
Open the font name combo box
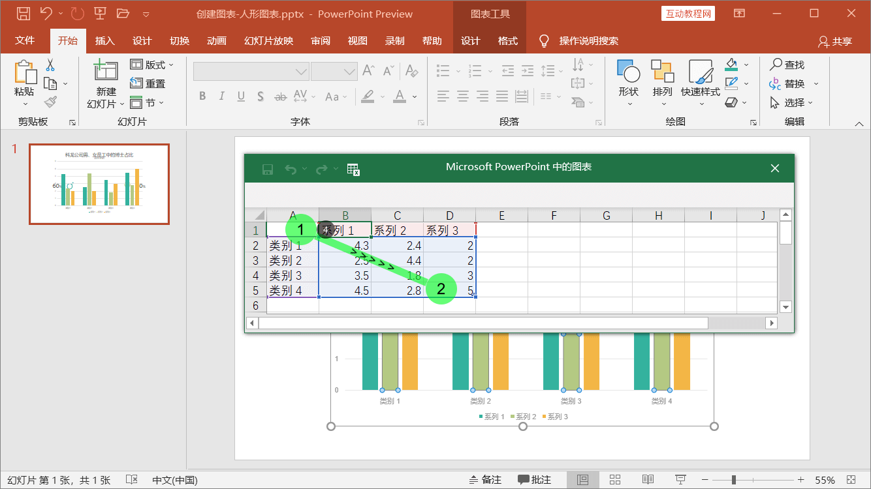[x=251, y=71]
